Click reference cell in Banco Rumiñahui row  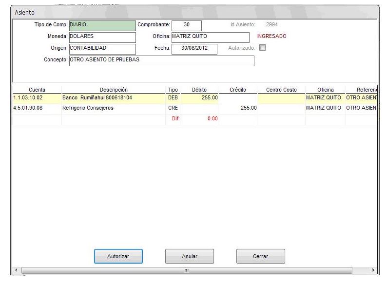[x=361, y=98]
